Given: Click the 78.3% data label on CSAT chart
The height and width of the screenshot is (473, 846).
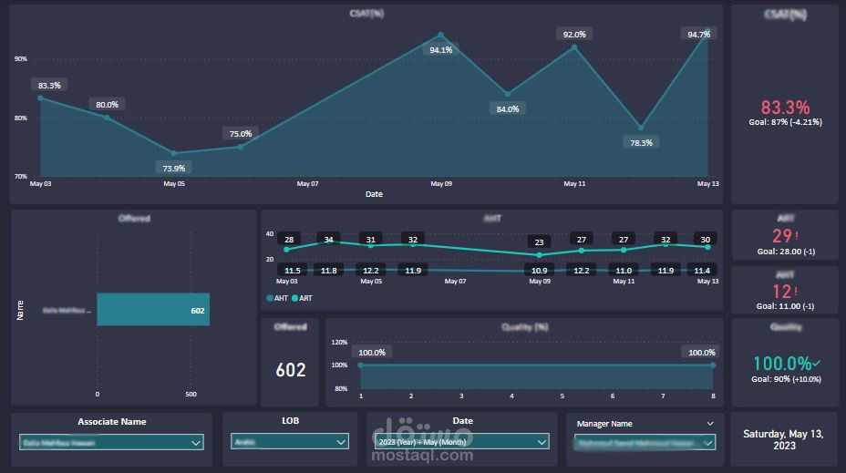Looking at the screenshot, I should coord(641,143).
